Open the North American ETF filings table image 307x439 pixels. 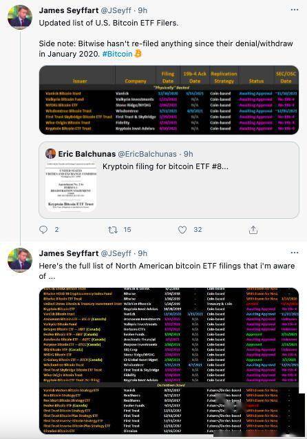click(169, 360)
